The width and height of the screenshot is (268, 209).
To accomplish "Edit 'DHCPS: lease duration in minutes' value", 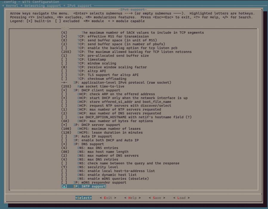I will tap(102, 132).
